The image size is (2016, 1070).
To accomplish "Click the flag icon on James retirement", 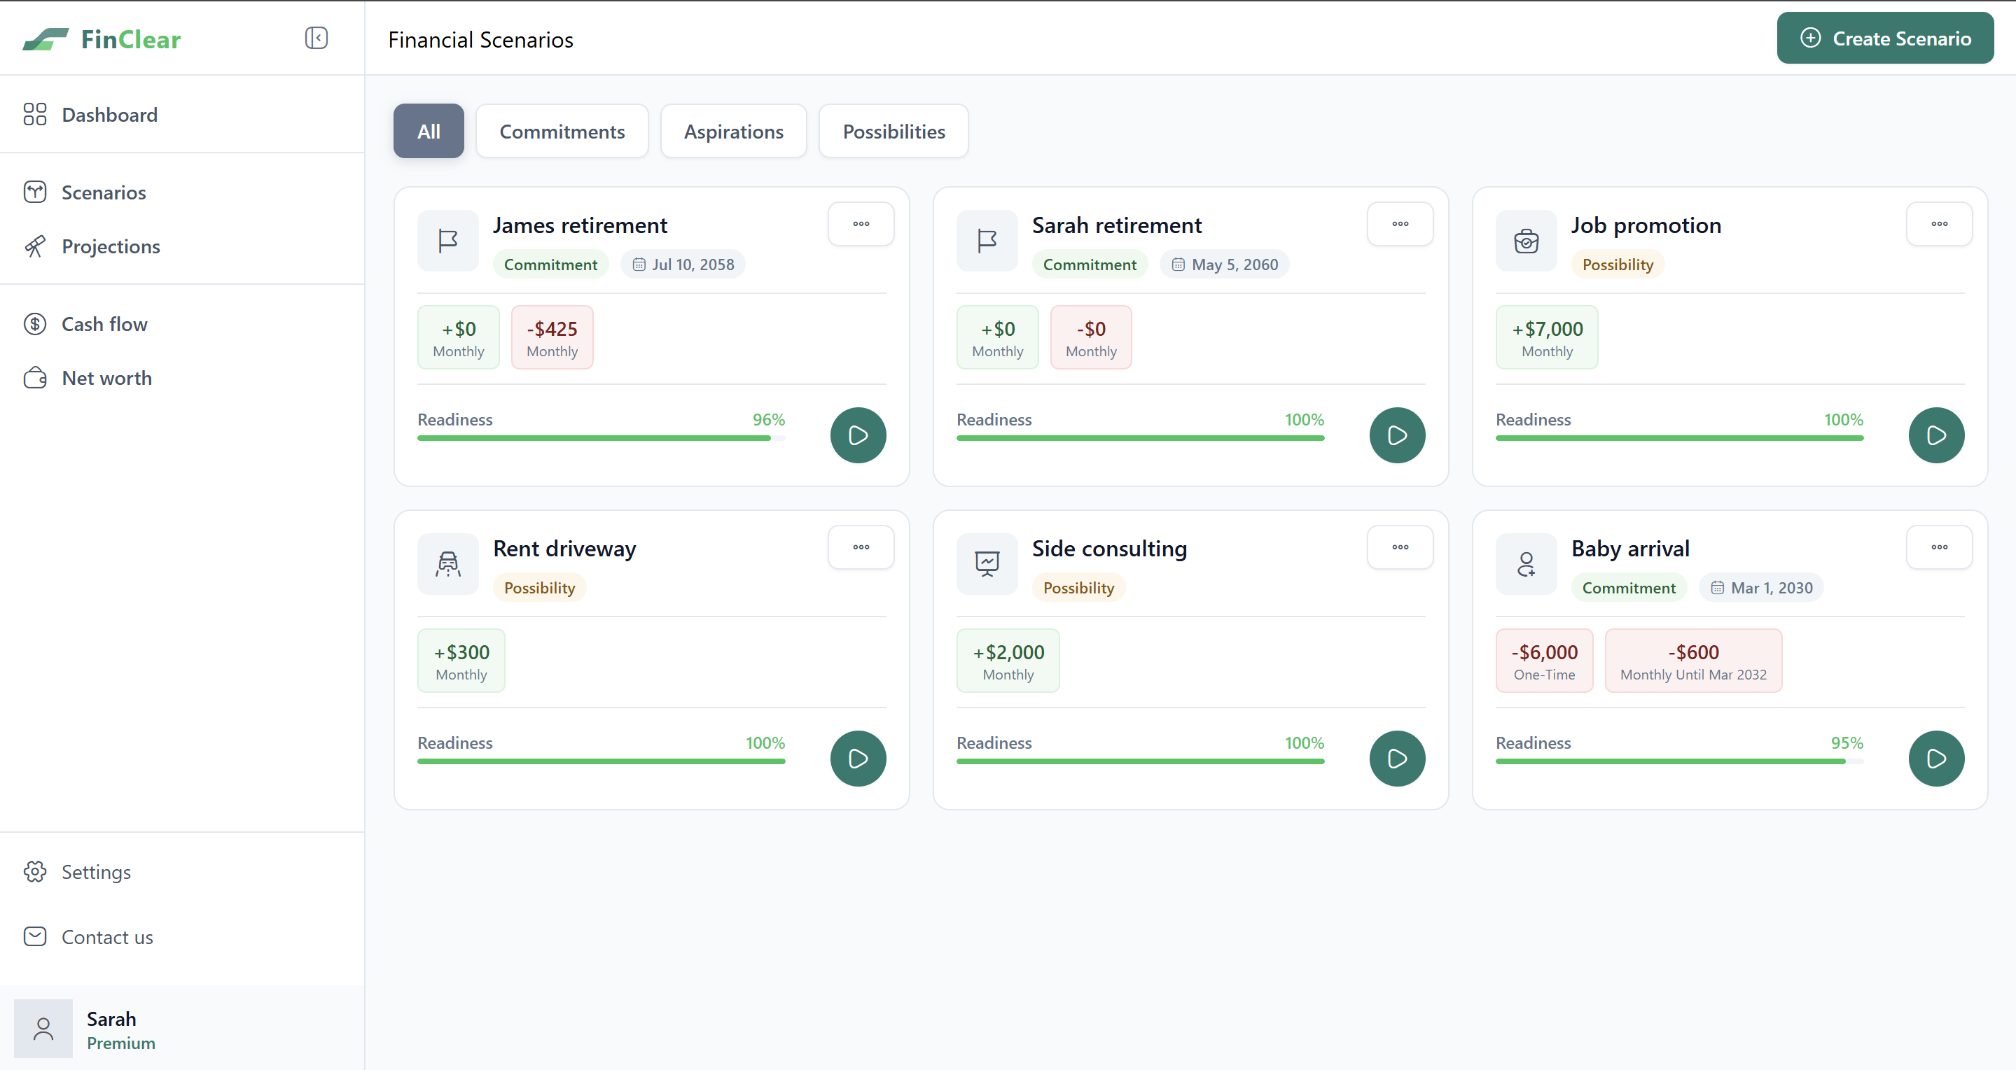I will tap(447, 241).
